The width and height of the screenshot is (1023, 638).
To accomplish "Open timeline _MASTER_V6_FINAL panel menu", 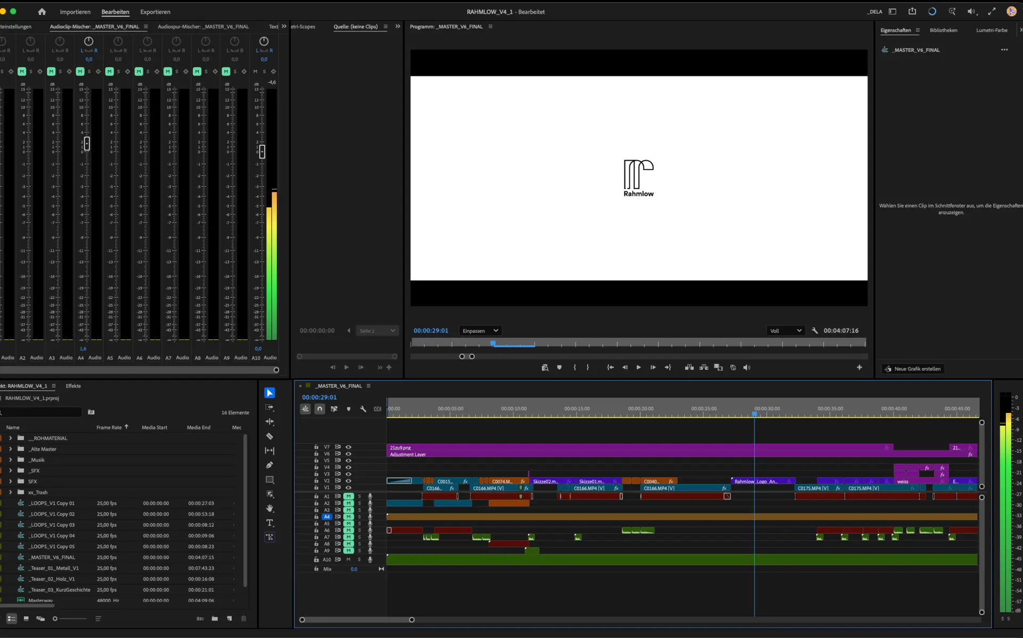I will pyautogui.click(x=368, y=386).
